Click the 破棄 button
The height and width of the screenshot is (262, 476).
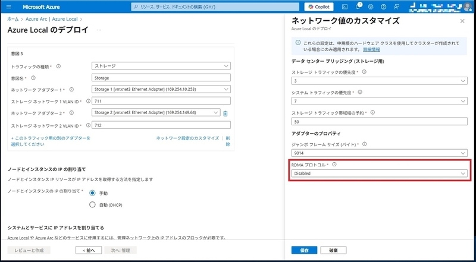pos(333,250)
